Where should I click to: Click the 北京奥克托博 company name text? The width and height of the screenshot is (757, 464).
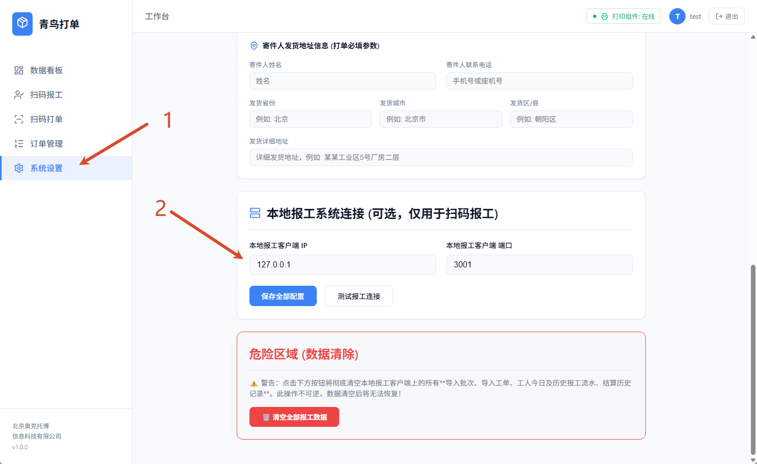tap(31, 426)
